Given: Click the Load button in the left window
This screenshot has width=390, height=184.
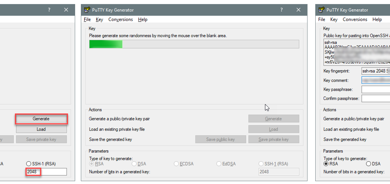Looking at the screenshot, I should 41,129.
